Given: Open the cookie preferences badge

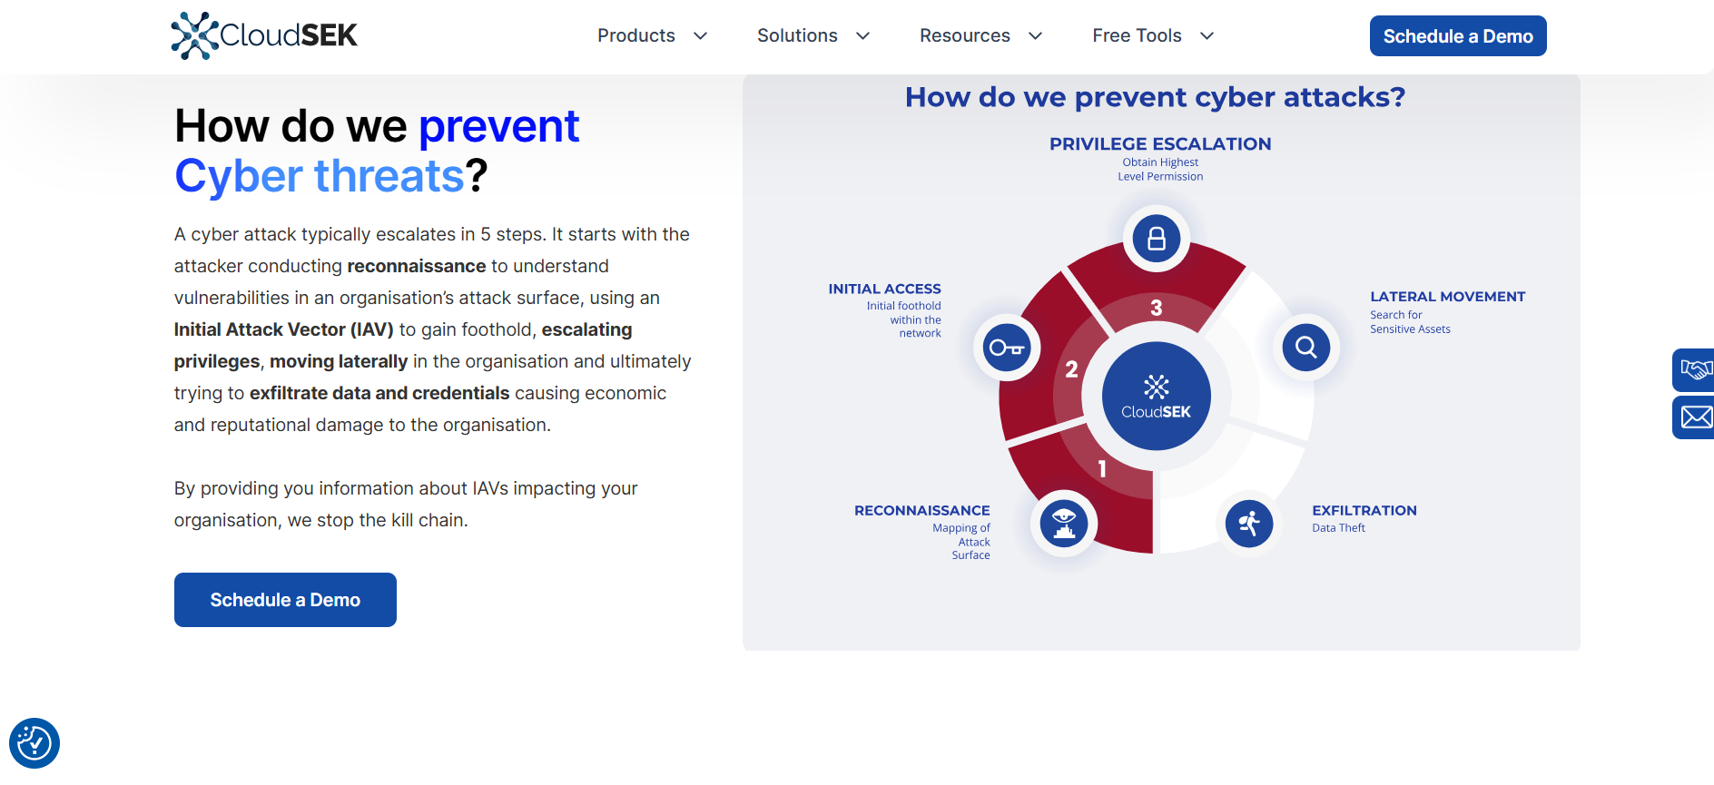Looking at the screenshot, I should (x=34, y=743).
